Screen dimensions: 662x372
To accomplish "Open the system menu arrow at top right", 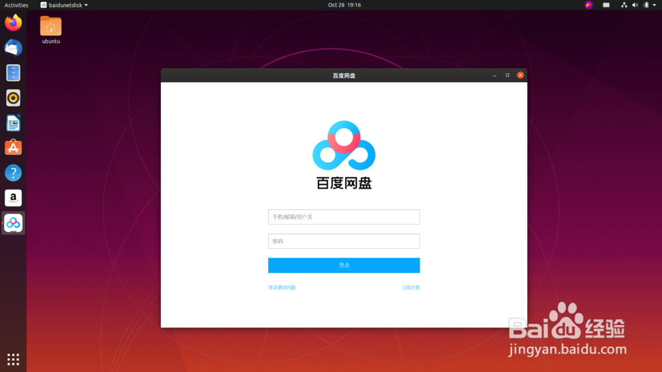I will click(x=655, y=5).
